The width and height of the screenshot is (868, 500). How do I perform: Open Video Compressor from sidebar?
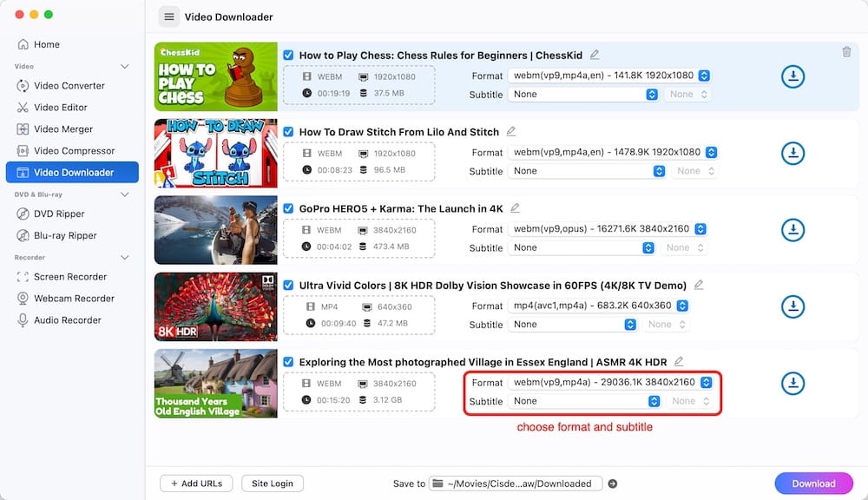(72, 151)
